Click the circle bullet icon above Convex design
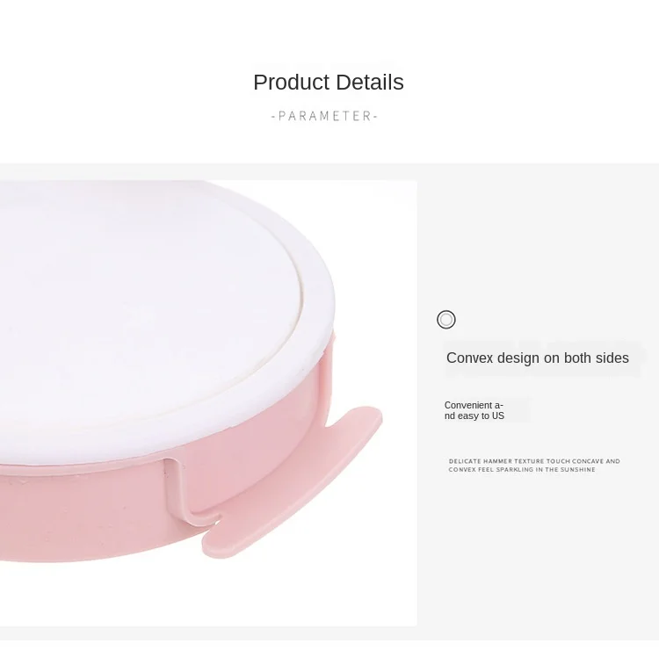The image size is (659, 665). [x=446, y=320]
